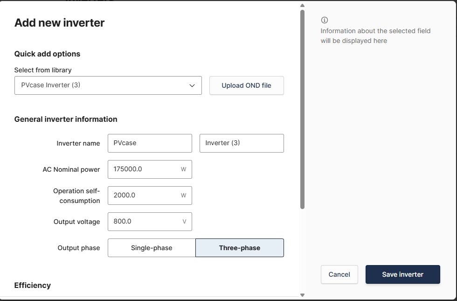Click the Cancel button

339,274
